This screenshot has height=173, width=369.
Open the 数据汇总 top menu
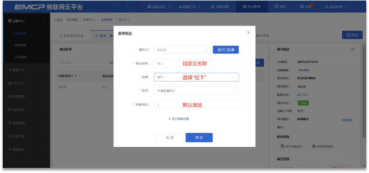(190, 6)
